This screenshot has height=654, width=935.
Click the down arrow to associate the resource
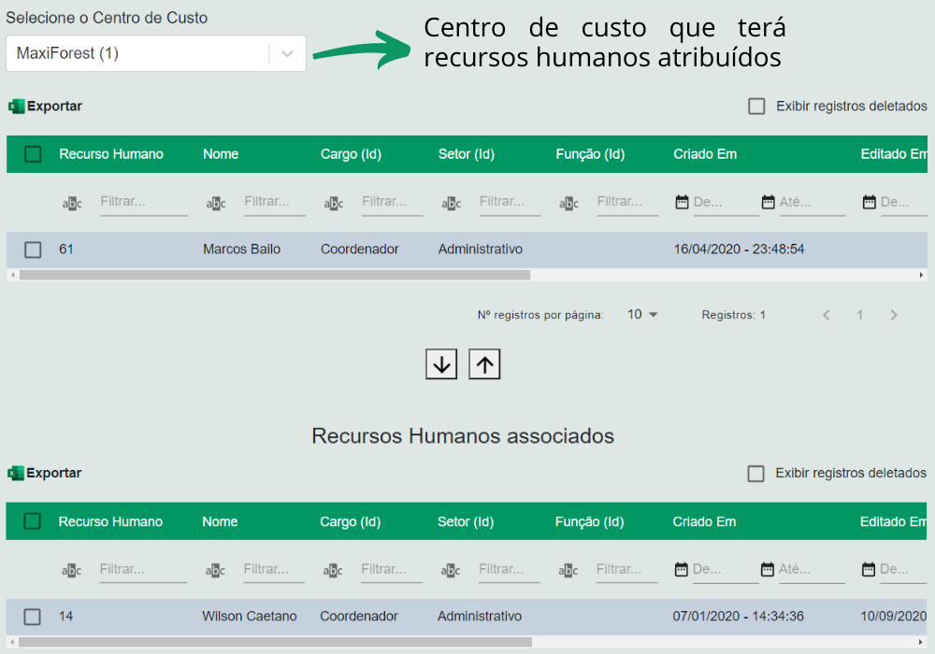442,364
